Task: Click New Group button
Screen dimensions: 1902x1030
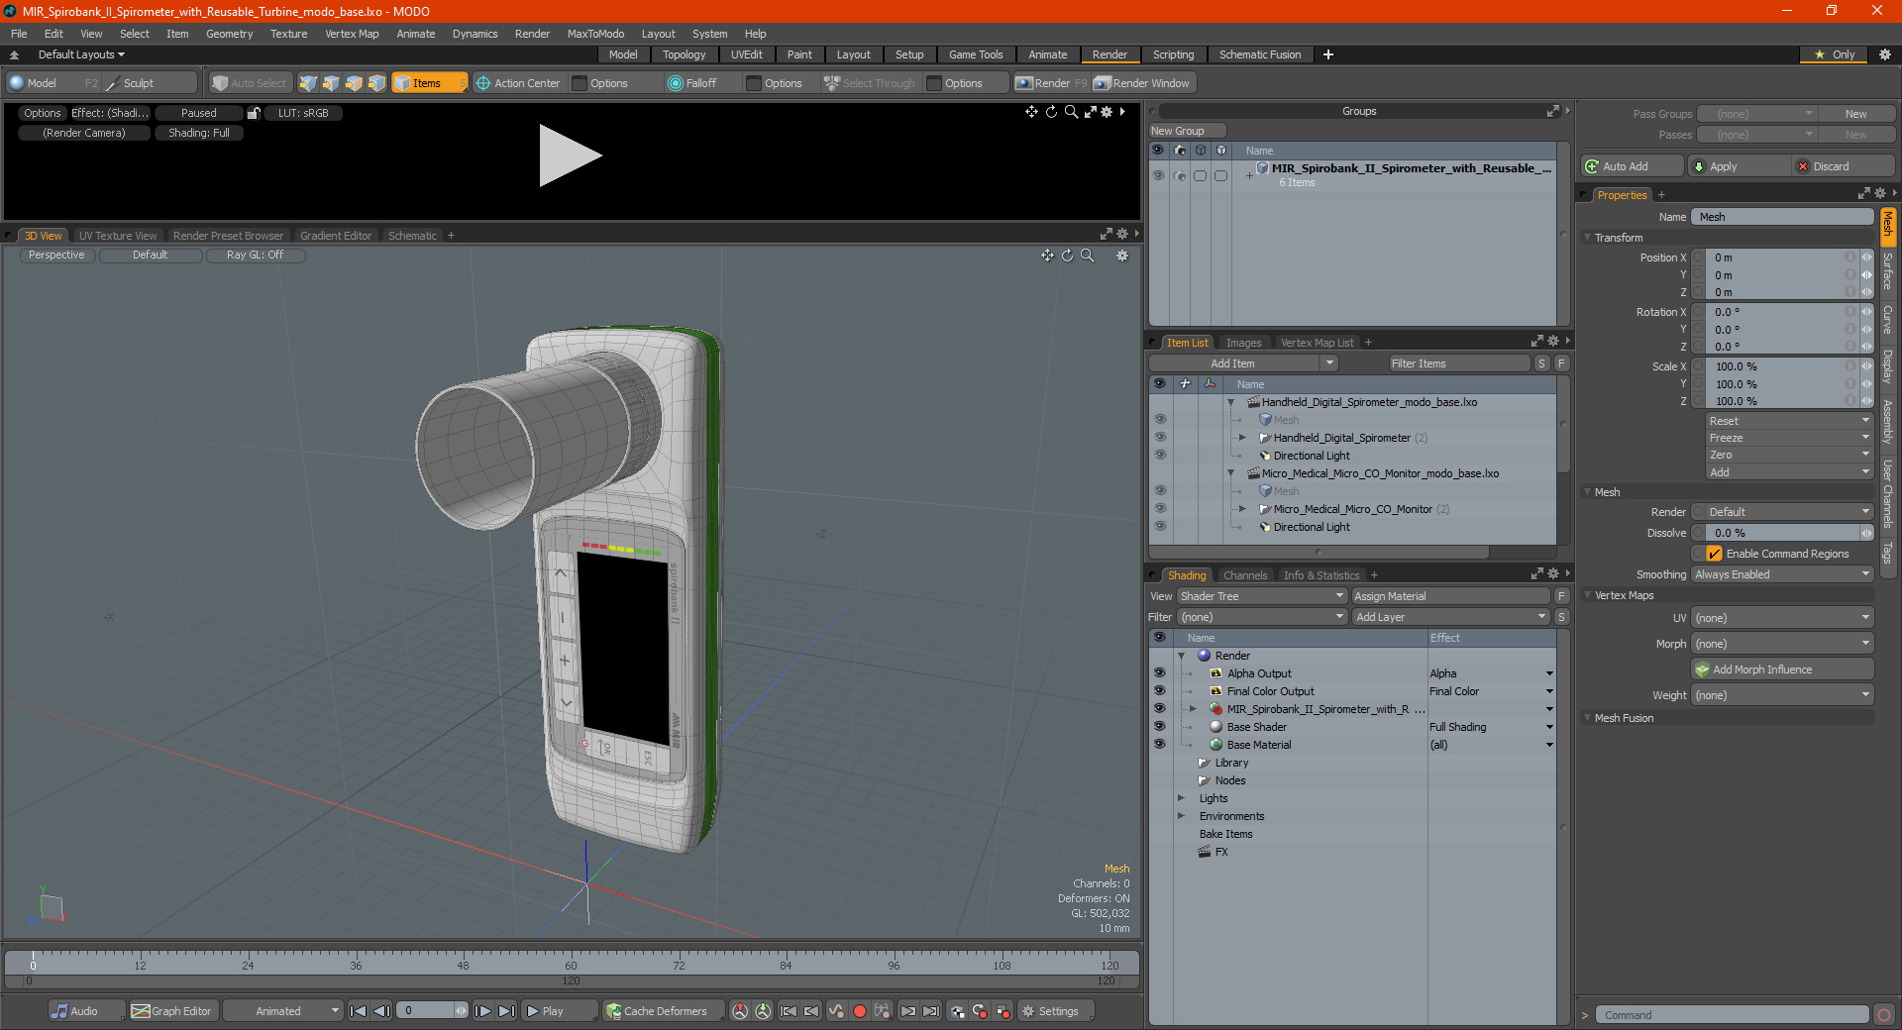Action: click(1187, 131)
